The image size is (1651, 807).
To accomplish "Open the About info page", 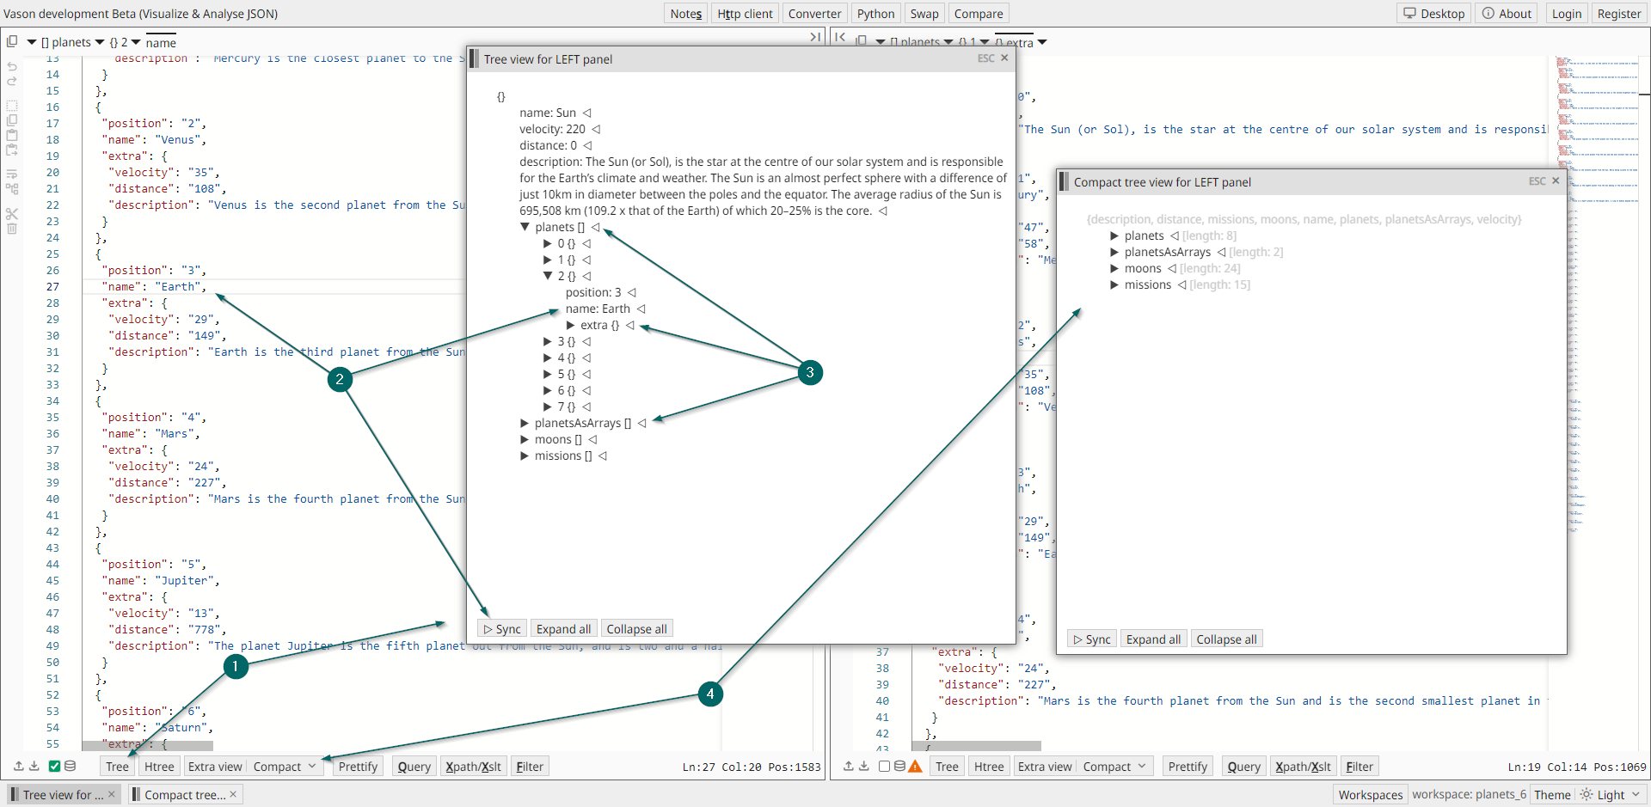I will (x=1507, y=14).
